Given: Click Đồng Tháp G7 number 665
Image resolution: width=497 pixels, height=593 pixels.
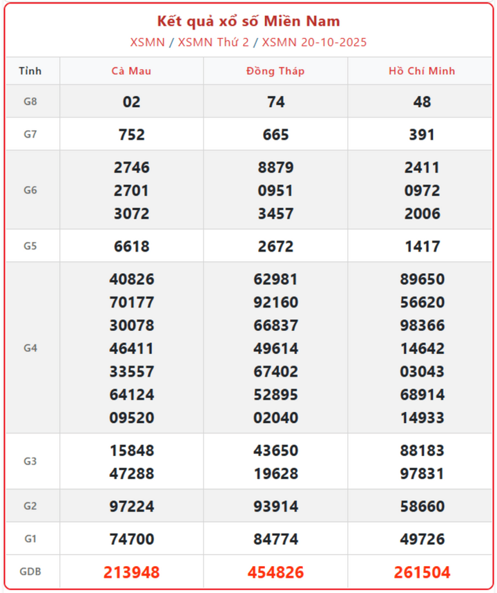Looking at the screenshot, I should [275, 134].
